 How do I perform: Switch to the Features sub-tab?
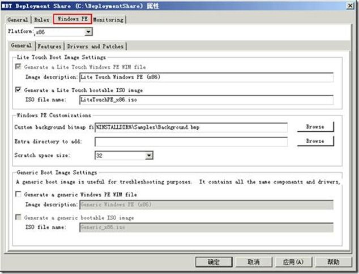(x=50, y=46)
